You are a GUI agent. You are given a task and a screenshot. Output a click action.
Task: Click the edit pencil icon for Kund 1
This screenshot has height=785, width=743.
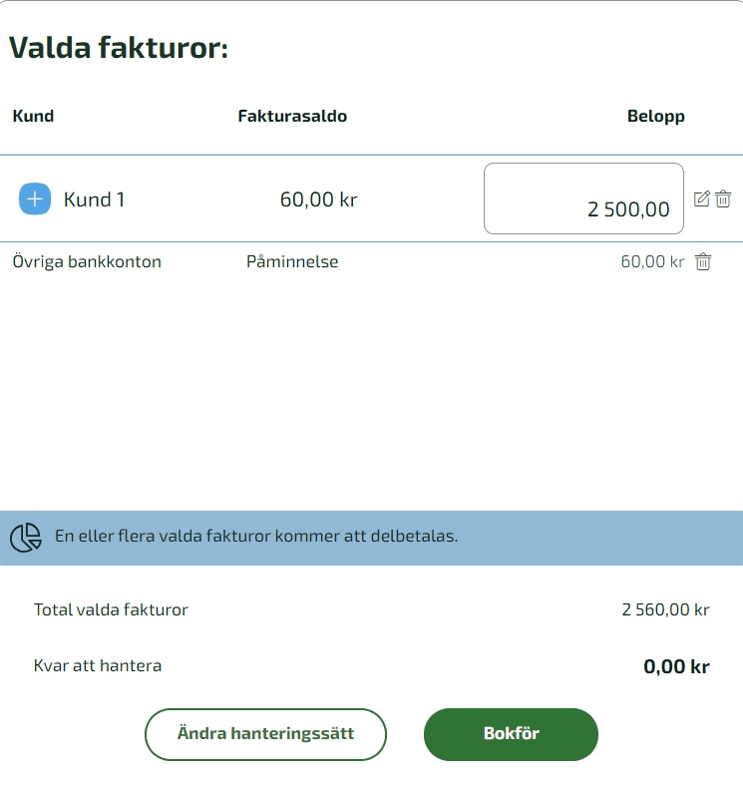(701, 198)
